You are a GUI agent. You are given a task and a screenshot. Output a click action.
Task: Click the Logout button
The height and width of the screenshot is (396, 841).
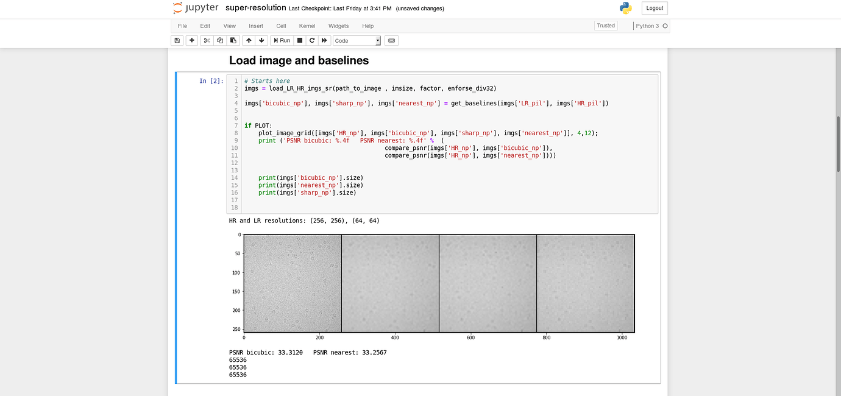(655, 8)
